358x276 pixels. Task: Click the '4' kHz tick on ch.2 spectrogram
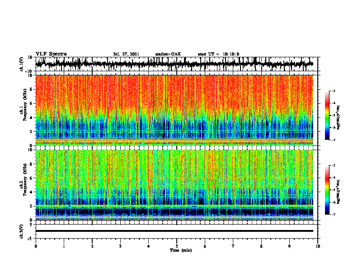pyautogui.click(x=31, y=192)
